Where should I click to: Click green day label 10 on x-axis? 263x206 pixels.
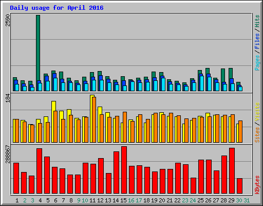[x=85, y=200]
